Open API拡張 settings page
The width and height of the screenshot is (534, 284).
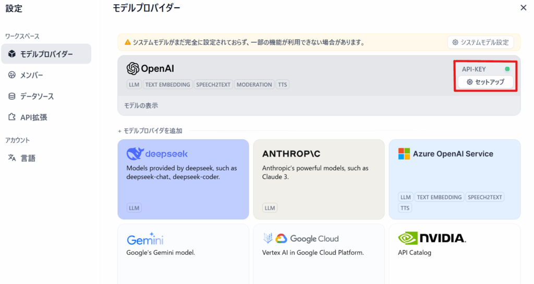[33, 117]
